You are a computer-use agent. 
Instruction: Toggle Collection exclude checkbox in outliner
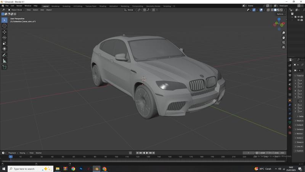295,17
